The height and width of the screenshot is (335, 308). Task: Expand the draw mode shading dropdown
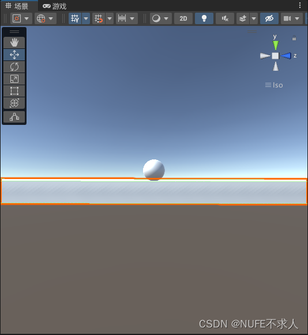pyautogui.click(x=166, y=18)
